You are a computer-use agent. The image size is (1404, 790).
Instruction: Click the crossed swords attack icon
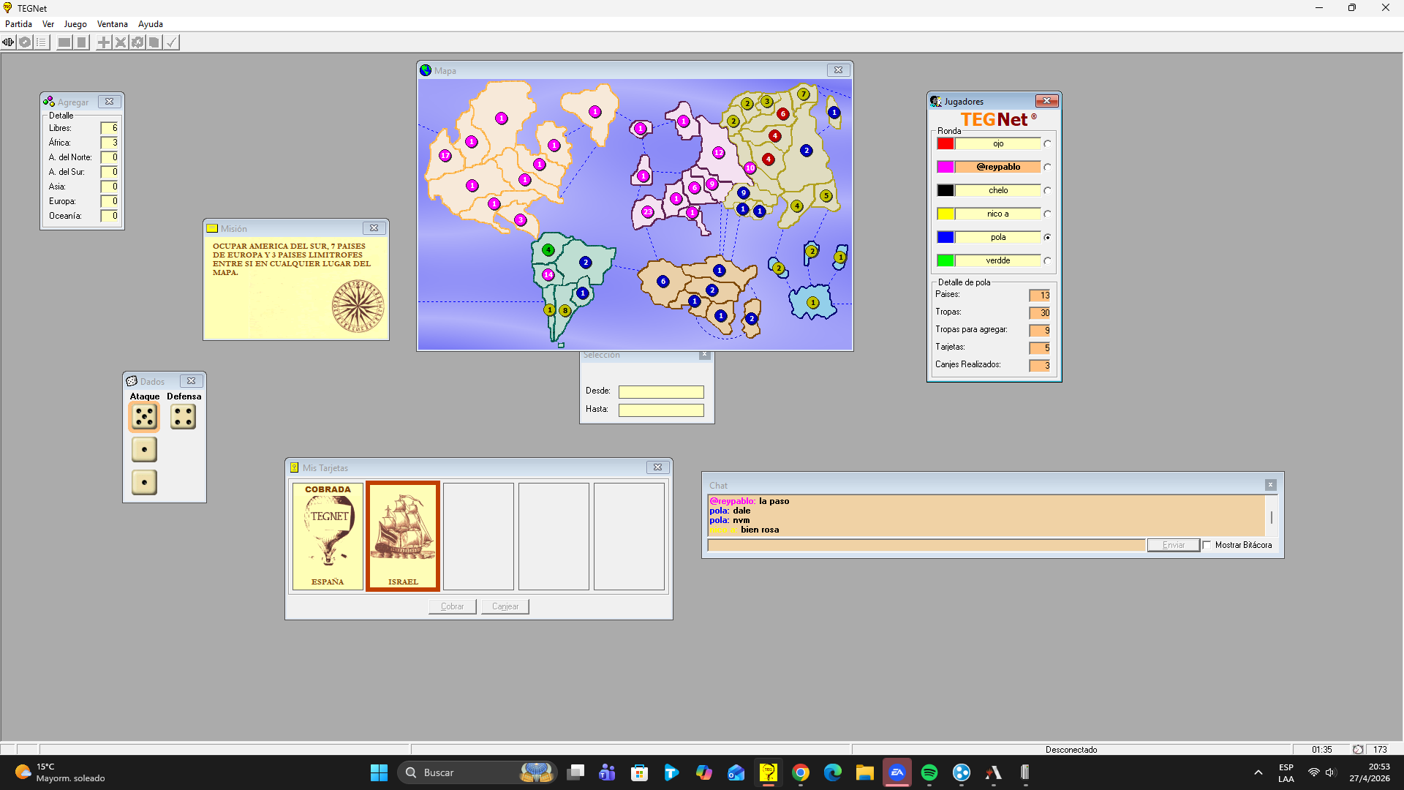click(121, 42)
